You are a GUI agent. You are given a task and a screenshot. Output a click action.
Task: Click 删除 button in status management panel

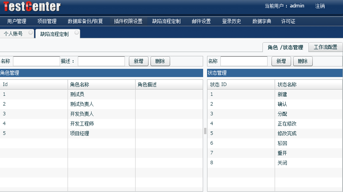tap(303, 61)
